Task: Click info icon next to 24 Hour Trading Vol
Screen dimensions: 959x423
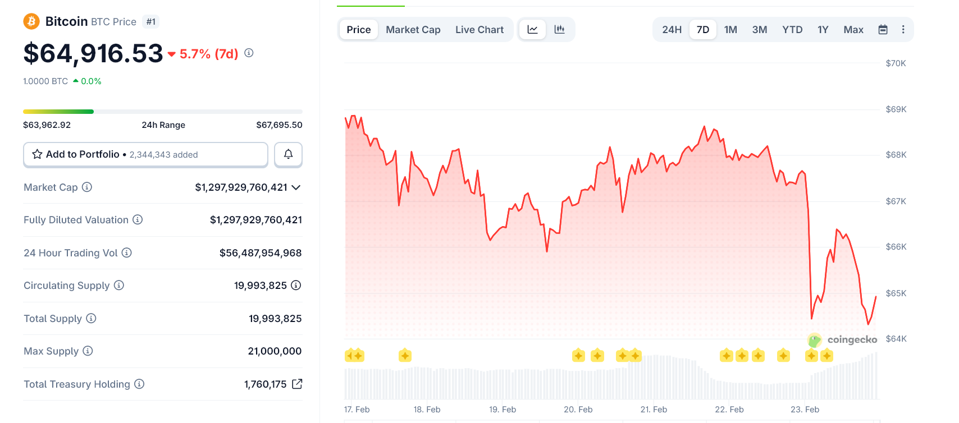Action: click(x=127, y=252)
